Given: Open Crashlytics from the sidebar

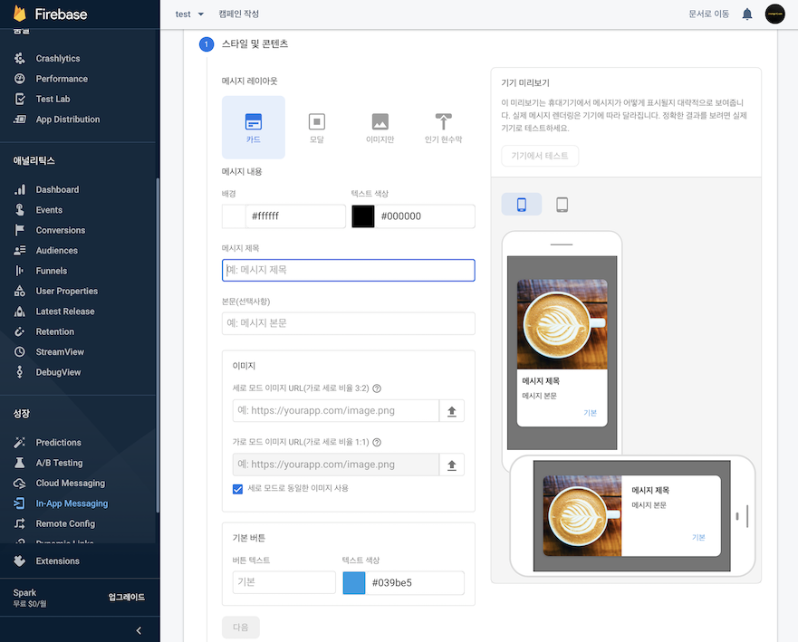Looking at the screenshot, I should [x=58, y=59].
